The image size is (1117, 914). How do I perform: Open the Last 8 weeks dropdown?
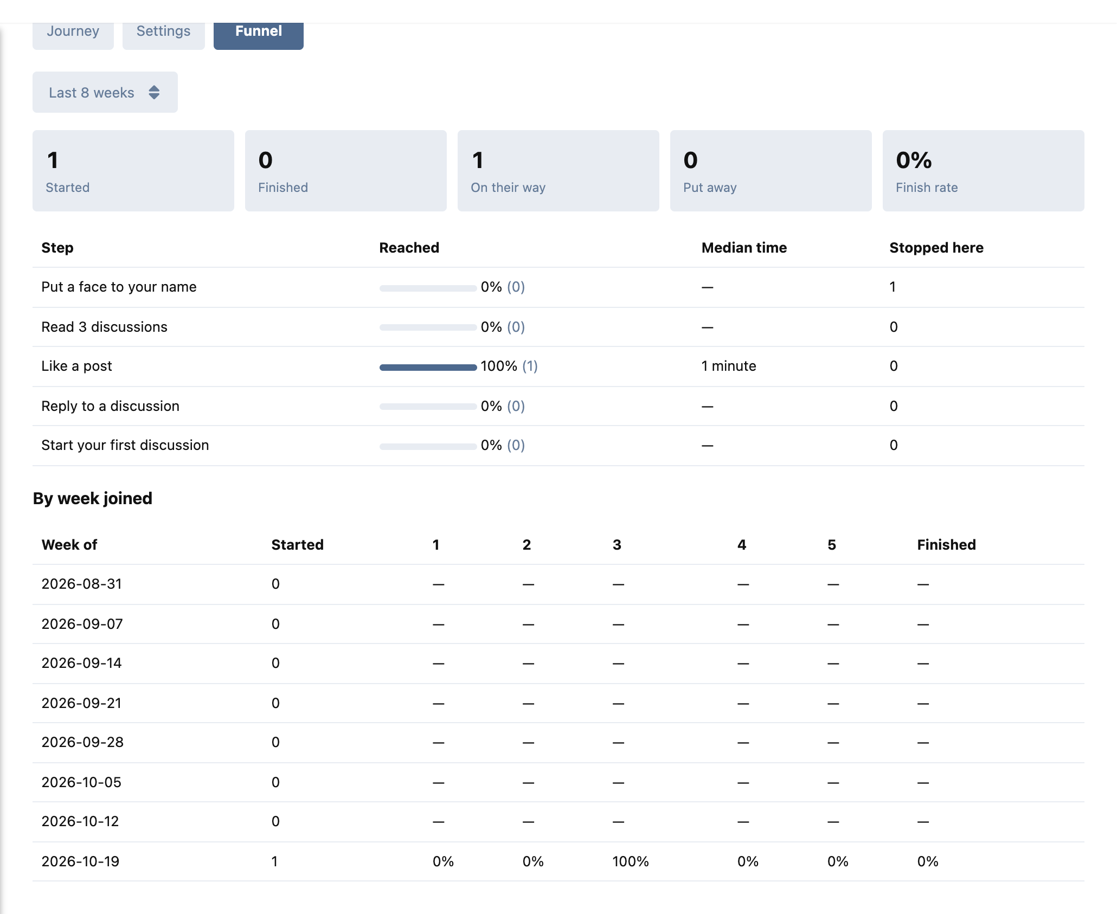(105, 92)
